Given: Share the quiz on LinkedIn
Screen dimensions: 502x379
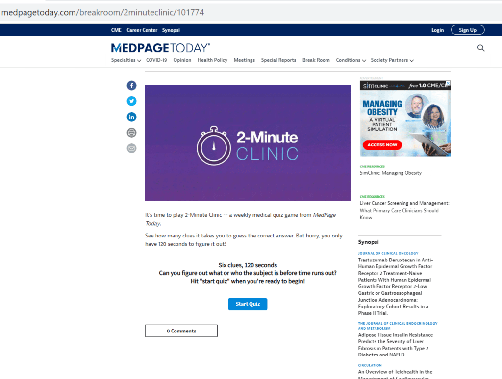Looking at the screenshot, I should tap(131, 117).
